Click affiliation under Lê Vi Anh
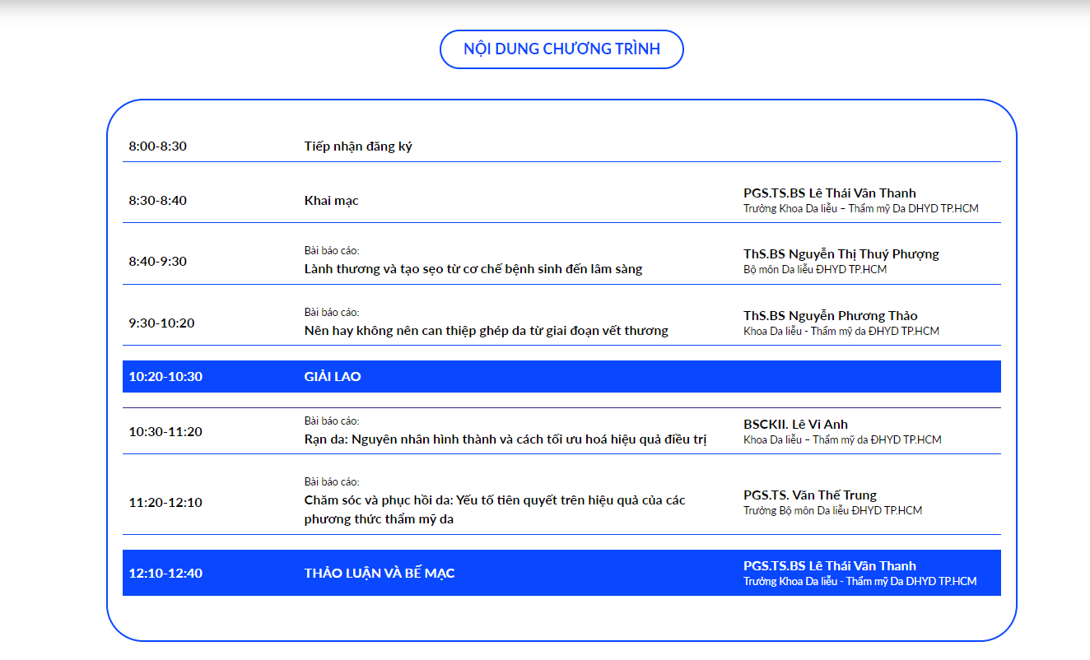 coord(842,440)
